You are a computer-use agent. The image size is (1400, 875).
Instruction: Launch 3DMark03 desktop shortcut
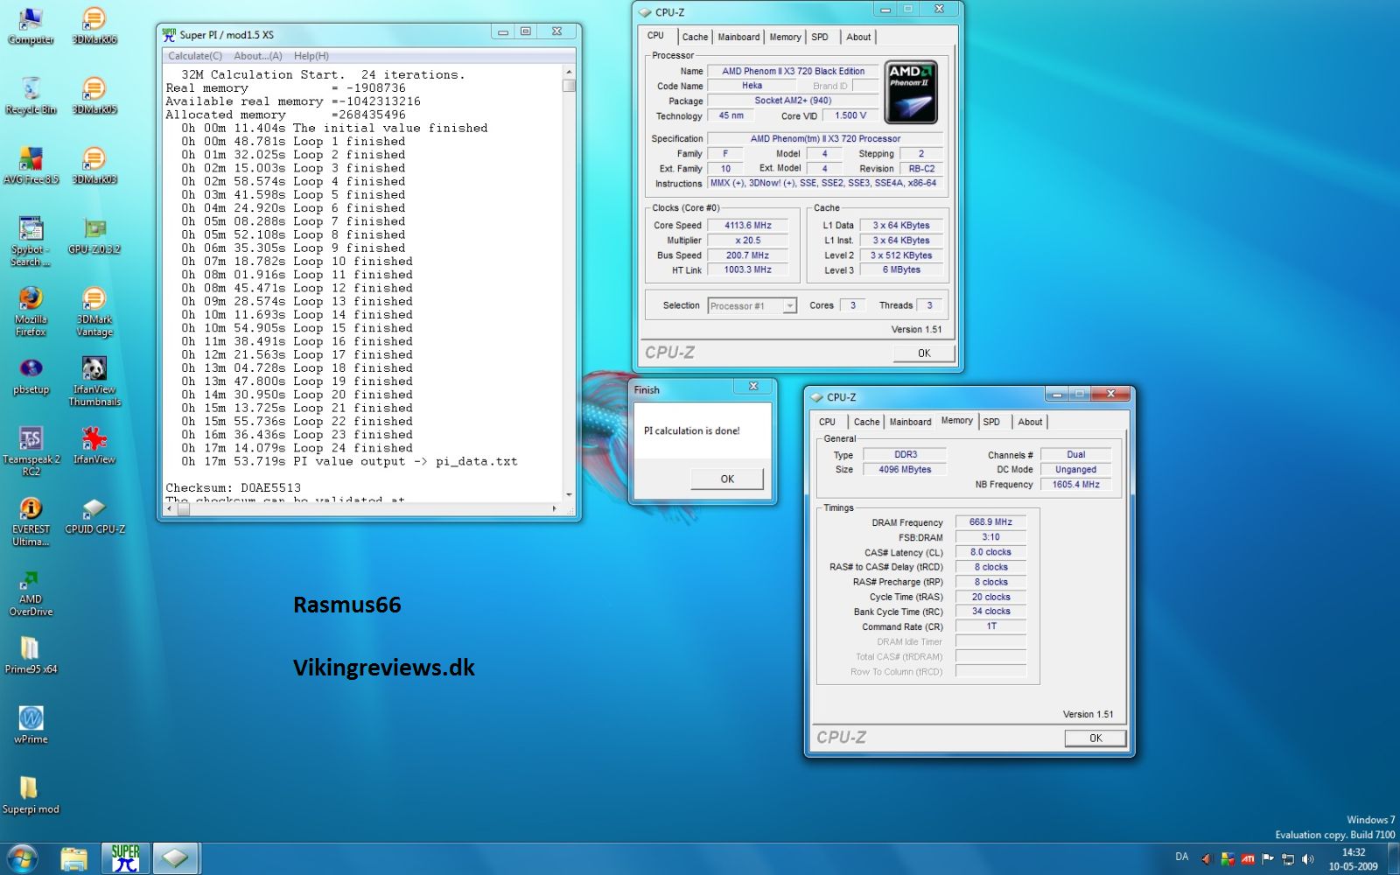coord(94,164)
